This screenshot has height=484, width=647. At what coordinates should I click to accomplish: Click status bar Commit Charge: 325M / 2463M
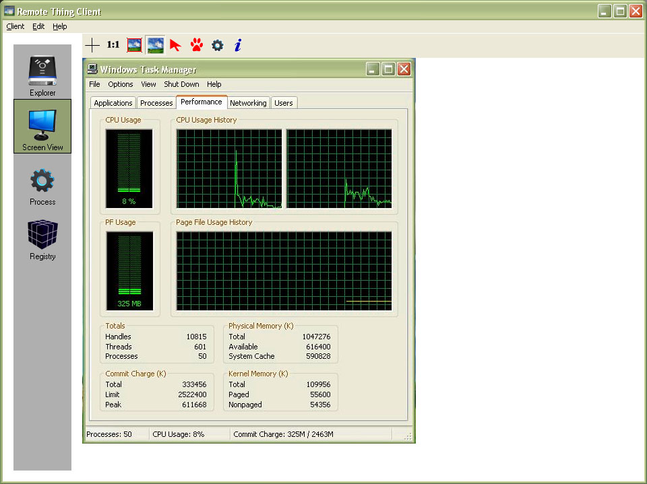point(284,434)
